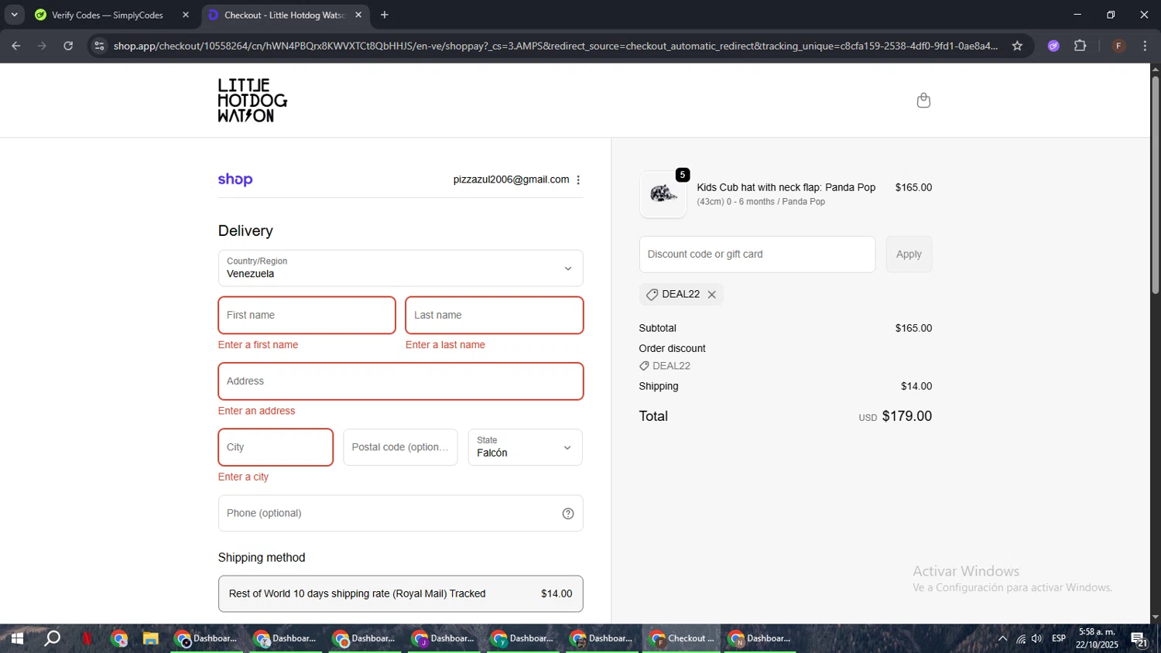Switch to Verify Codes SimplyCodes tab
Viewport: 1161px width, 653px height.
[x=109, y=15]
